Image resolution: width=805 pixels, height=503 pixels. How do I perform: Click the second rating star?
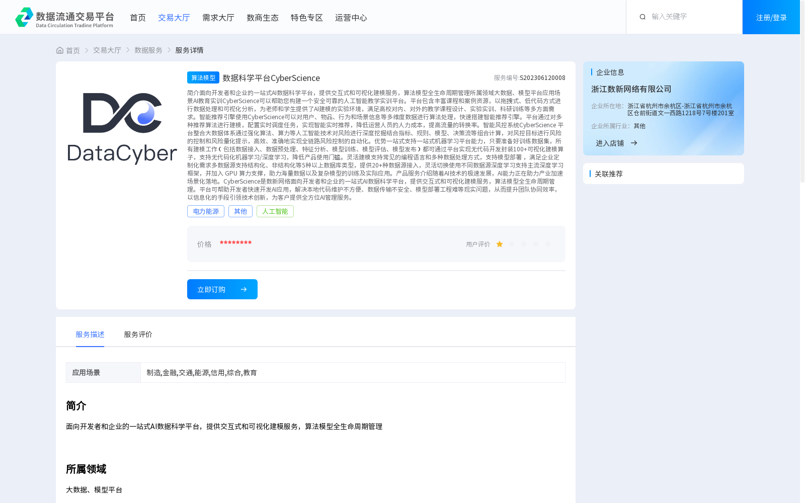coord(512,244)
